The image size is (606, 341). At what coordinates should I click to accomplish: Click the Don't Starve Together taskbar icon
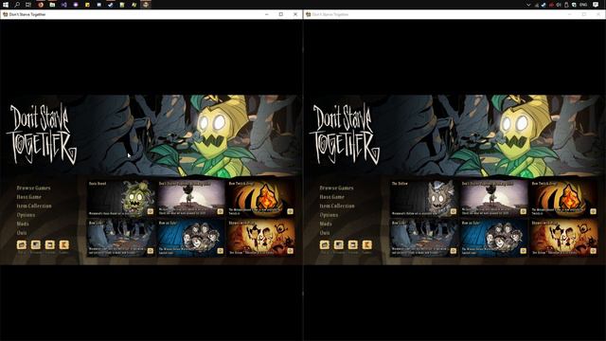tap(146, 5)
